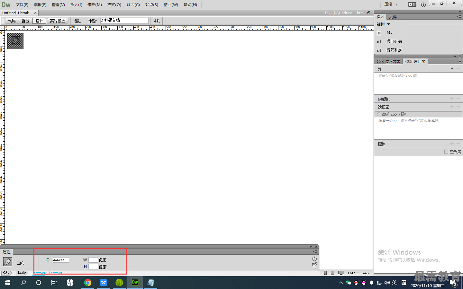Click the W width input field
This screenshot has height=289, width=463.
(93, 260)
